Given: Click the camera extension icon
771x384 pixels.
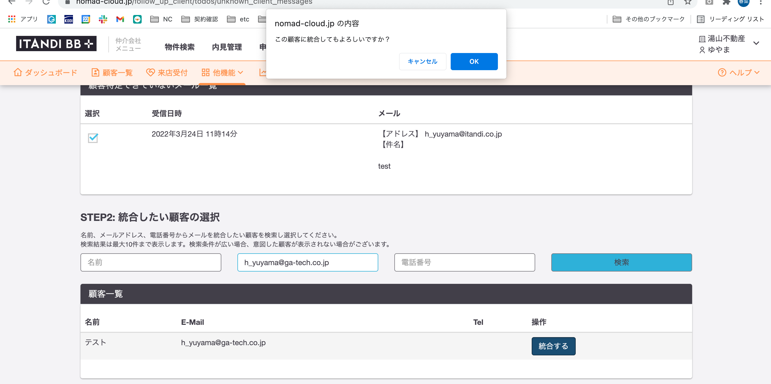Looking at the screenshot, I should (709, 2).
